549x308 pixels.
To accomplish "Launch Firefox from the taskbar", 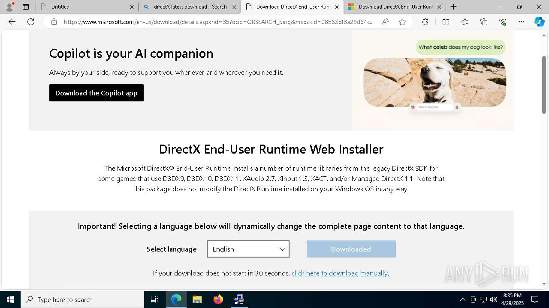I will pos(218,299).
